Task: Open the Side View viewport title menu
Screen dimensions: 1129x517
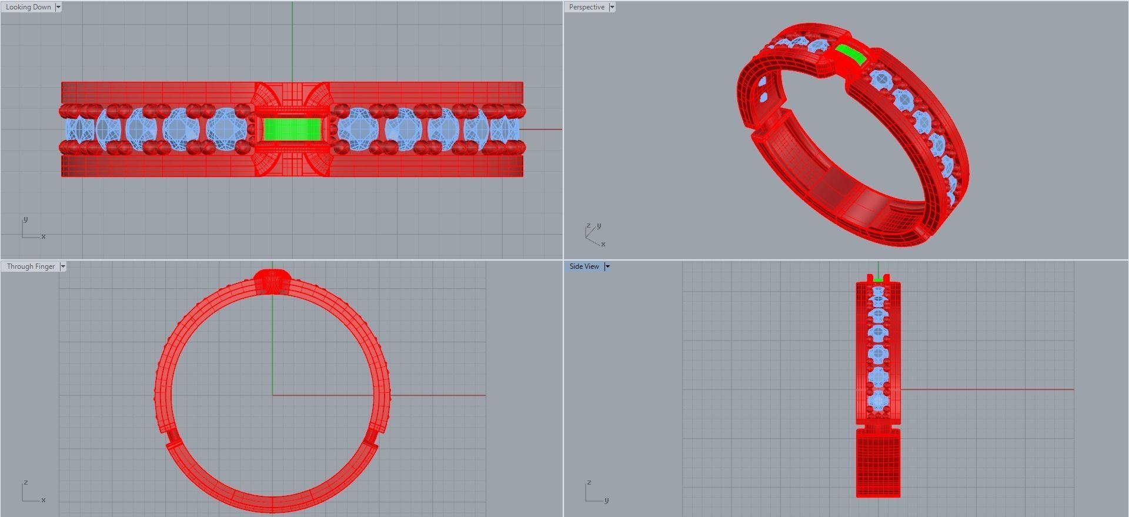Action: (584, 266)
